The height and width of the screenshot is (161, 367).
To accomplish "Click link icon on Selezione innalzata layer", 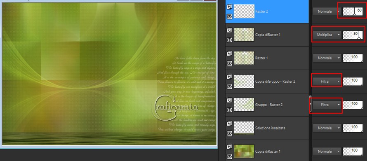I will point(229,124).
